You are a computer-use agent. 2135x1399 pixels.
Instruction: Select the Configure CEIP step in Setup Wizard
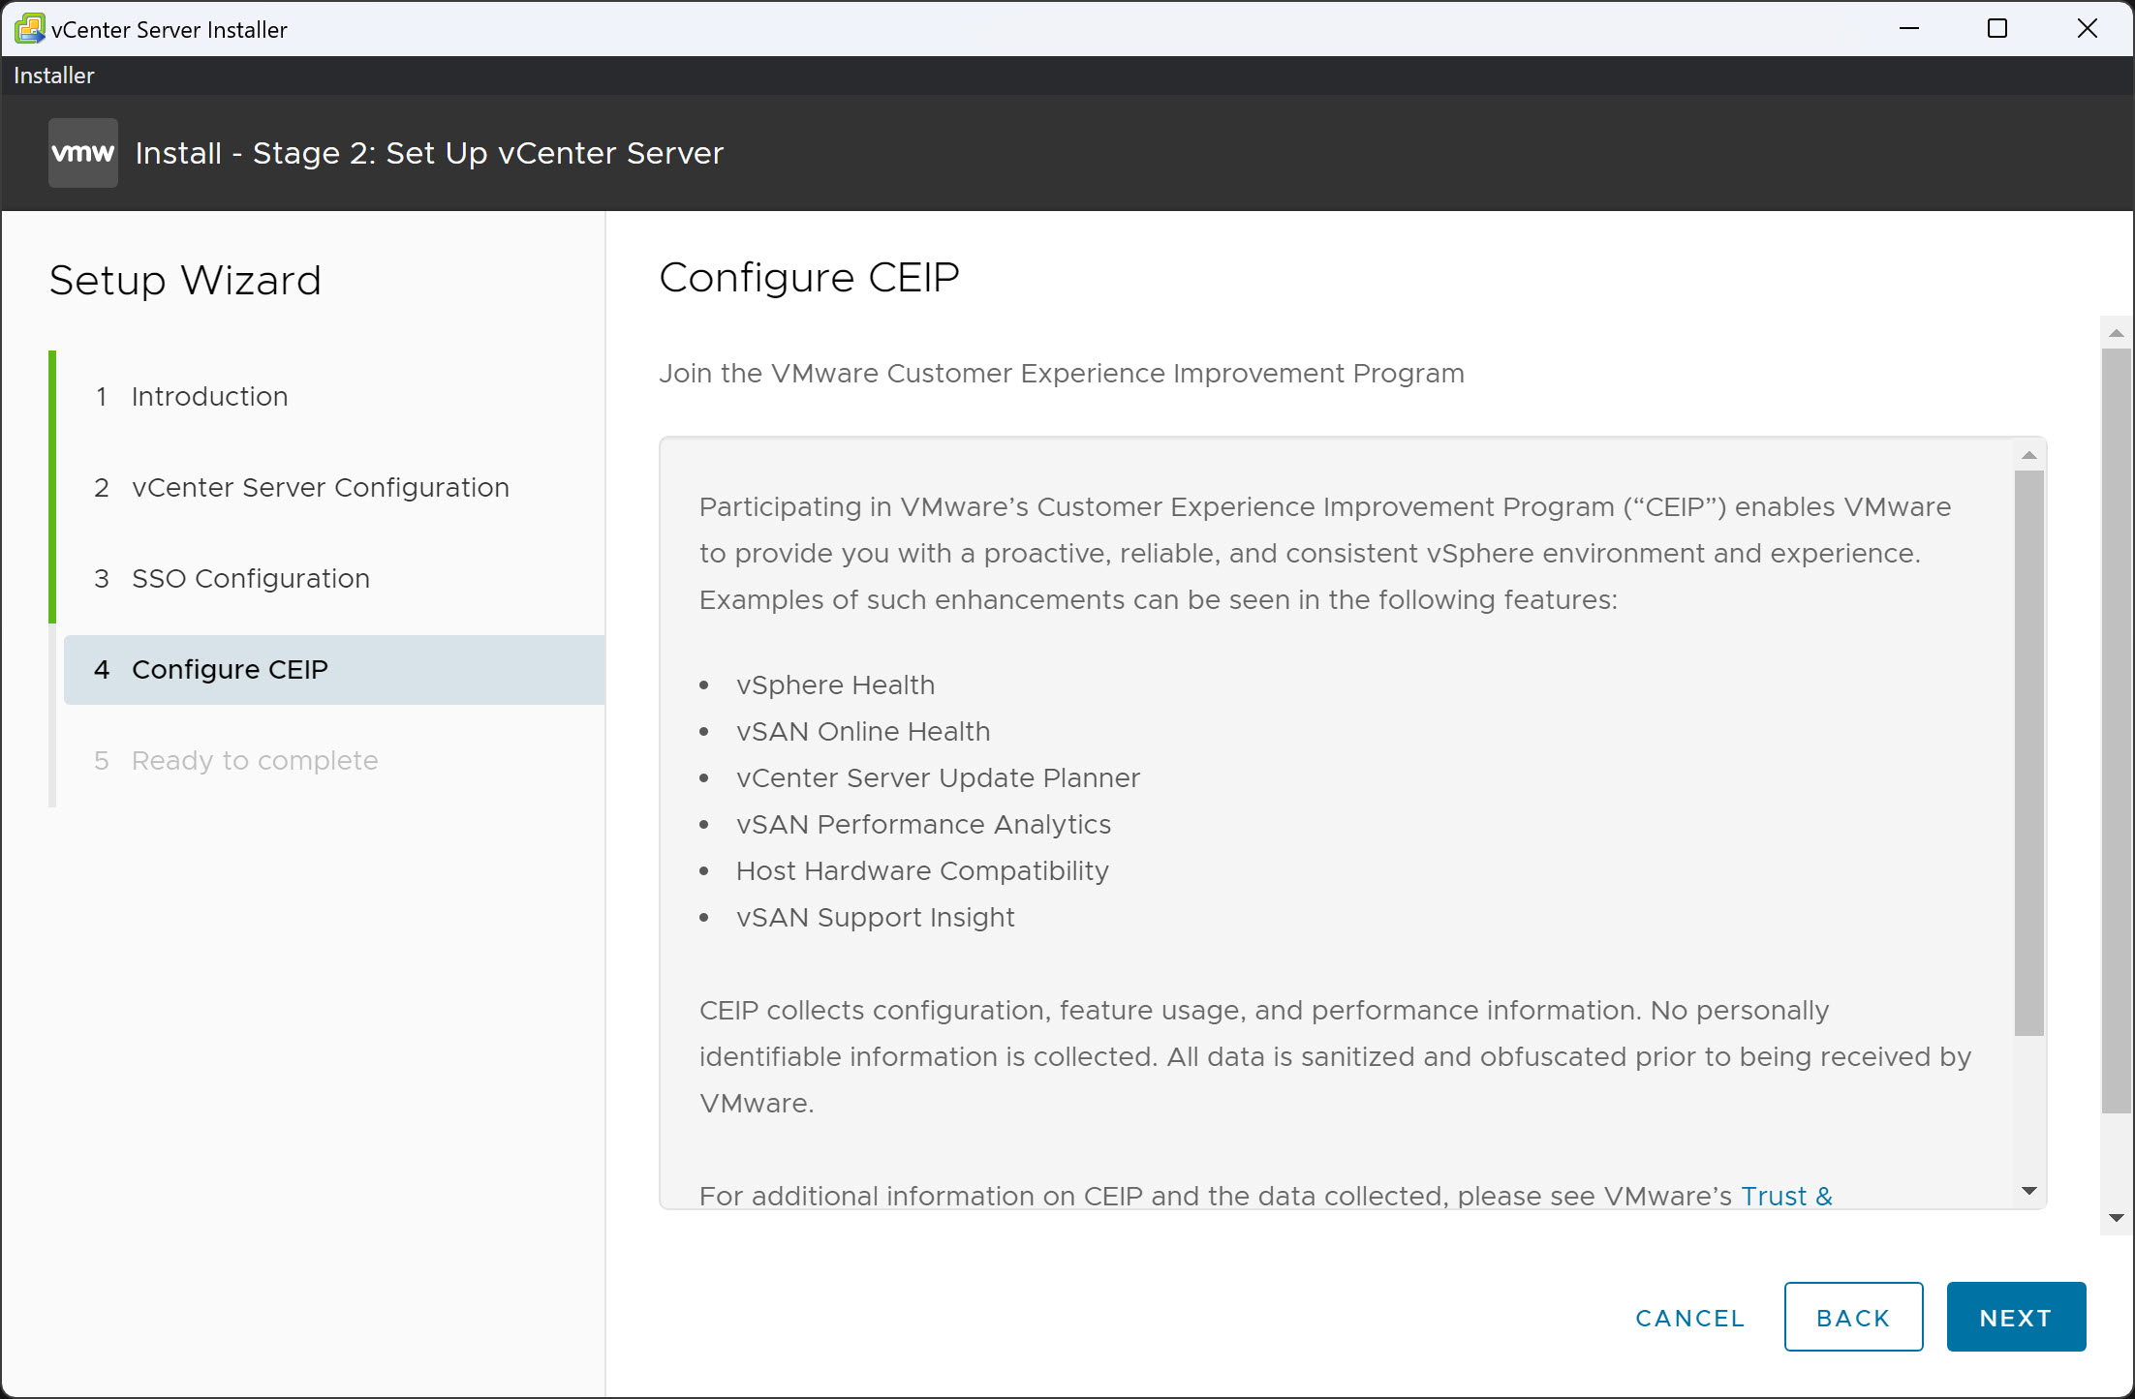230,669
